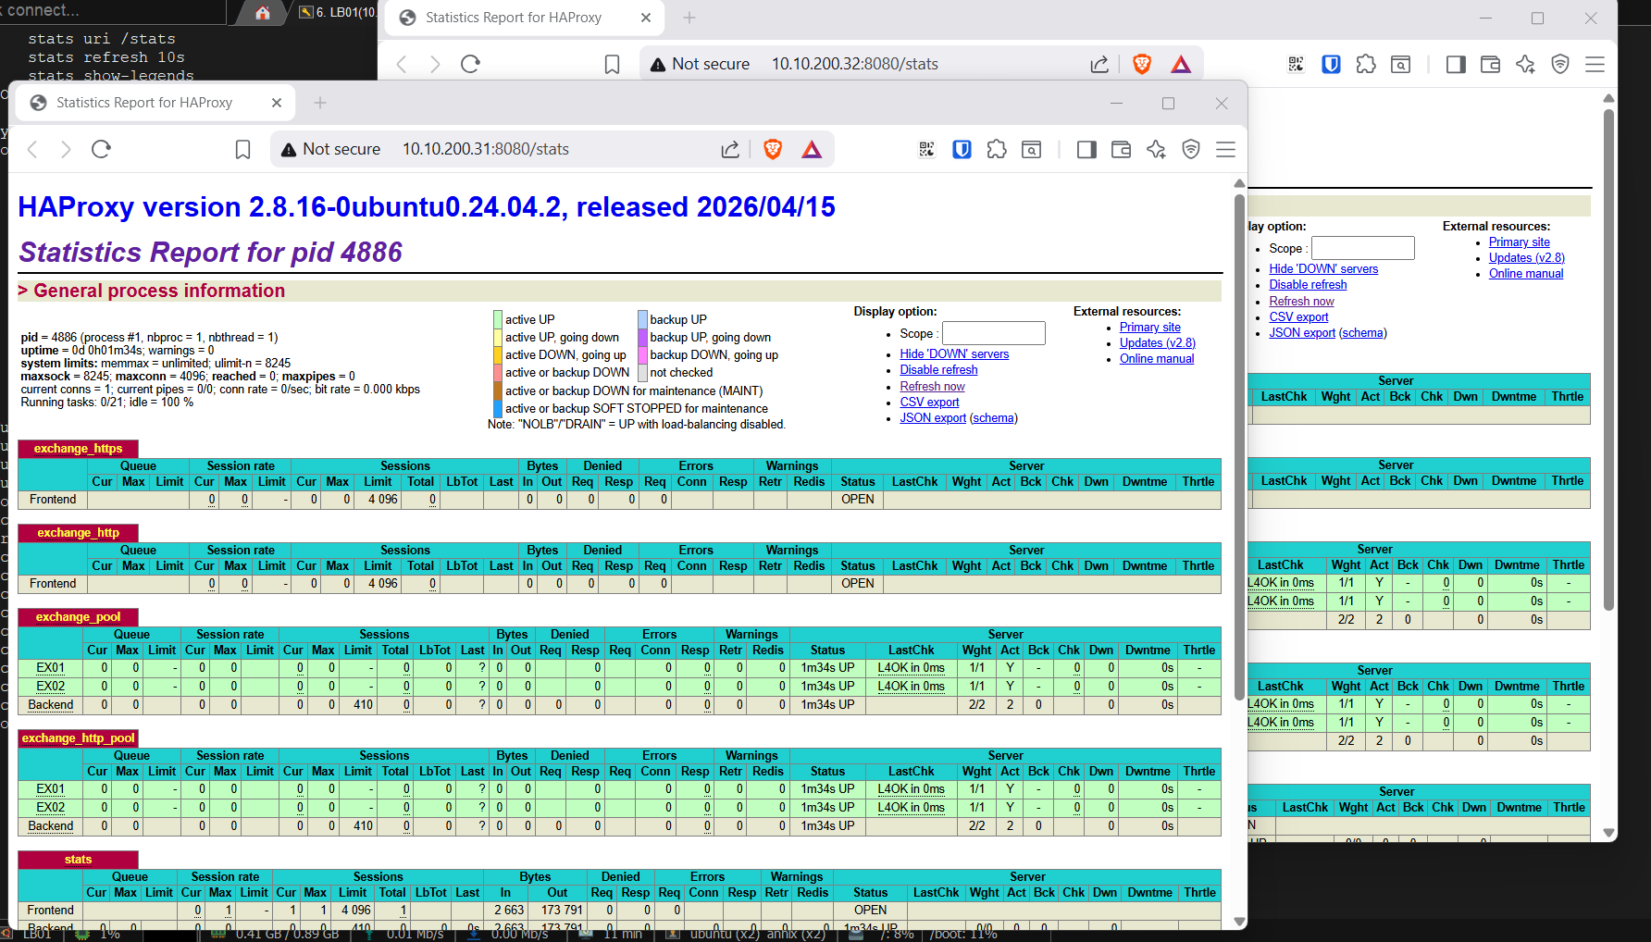The height and width of the screenshot is (942, 1651).
Task: Open Brave Shields in the 10.10.200.32 window
Action: point(1142,64)
